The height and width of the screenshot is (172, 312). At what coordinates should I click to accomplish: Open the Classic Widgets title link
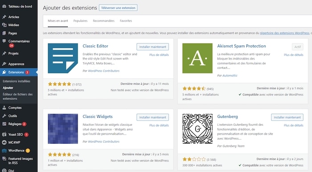pyautogui.click(x=98, y=116)
